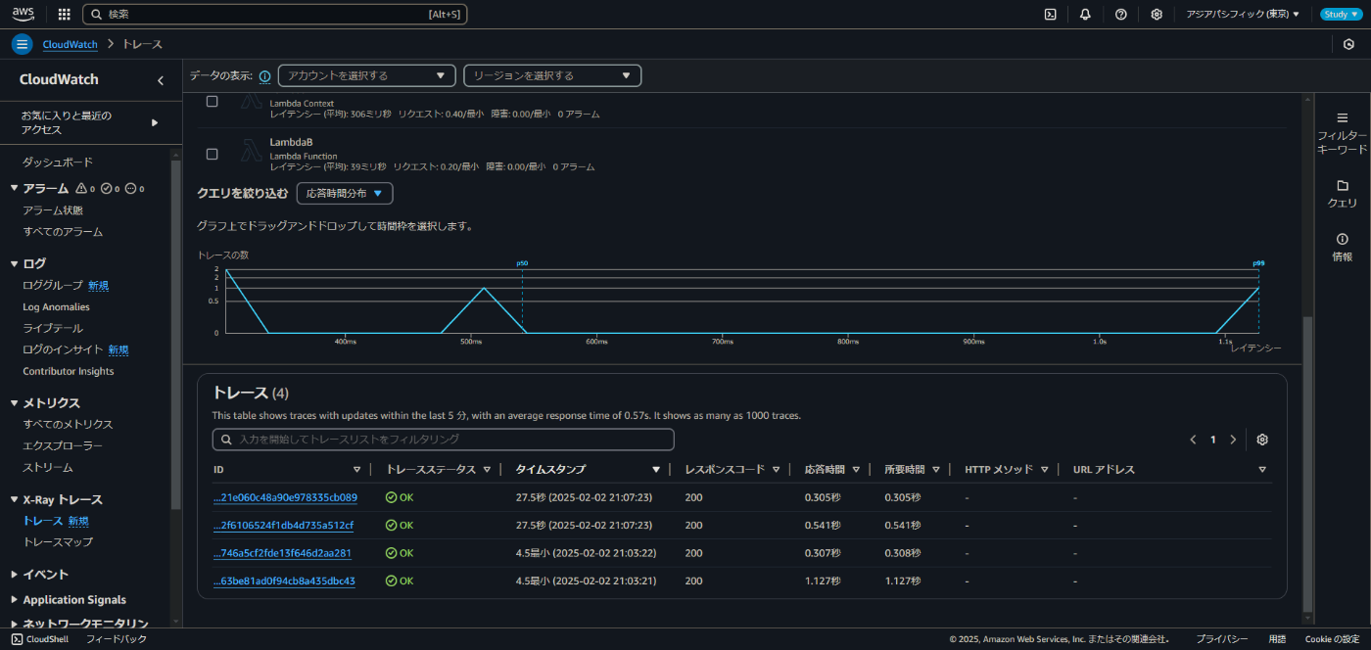This screenshot has height=650, width=1371.
Task: Check the LambdaB checkbox
Action: [x=212, y=155]
